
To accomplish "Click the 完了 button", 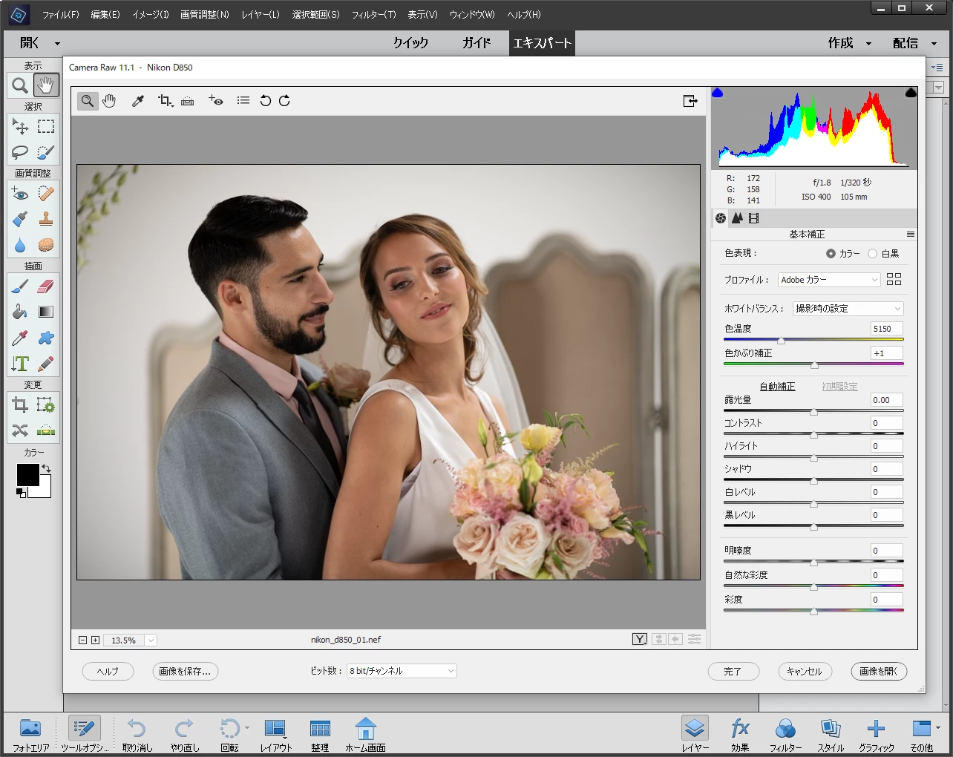I will 733,671.
